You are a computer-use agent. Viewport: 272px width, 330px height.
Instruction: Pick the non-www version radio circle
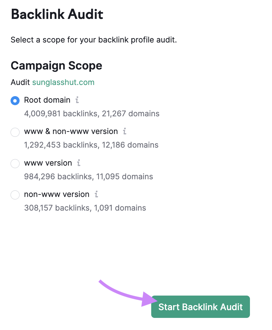[15, 195]
